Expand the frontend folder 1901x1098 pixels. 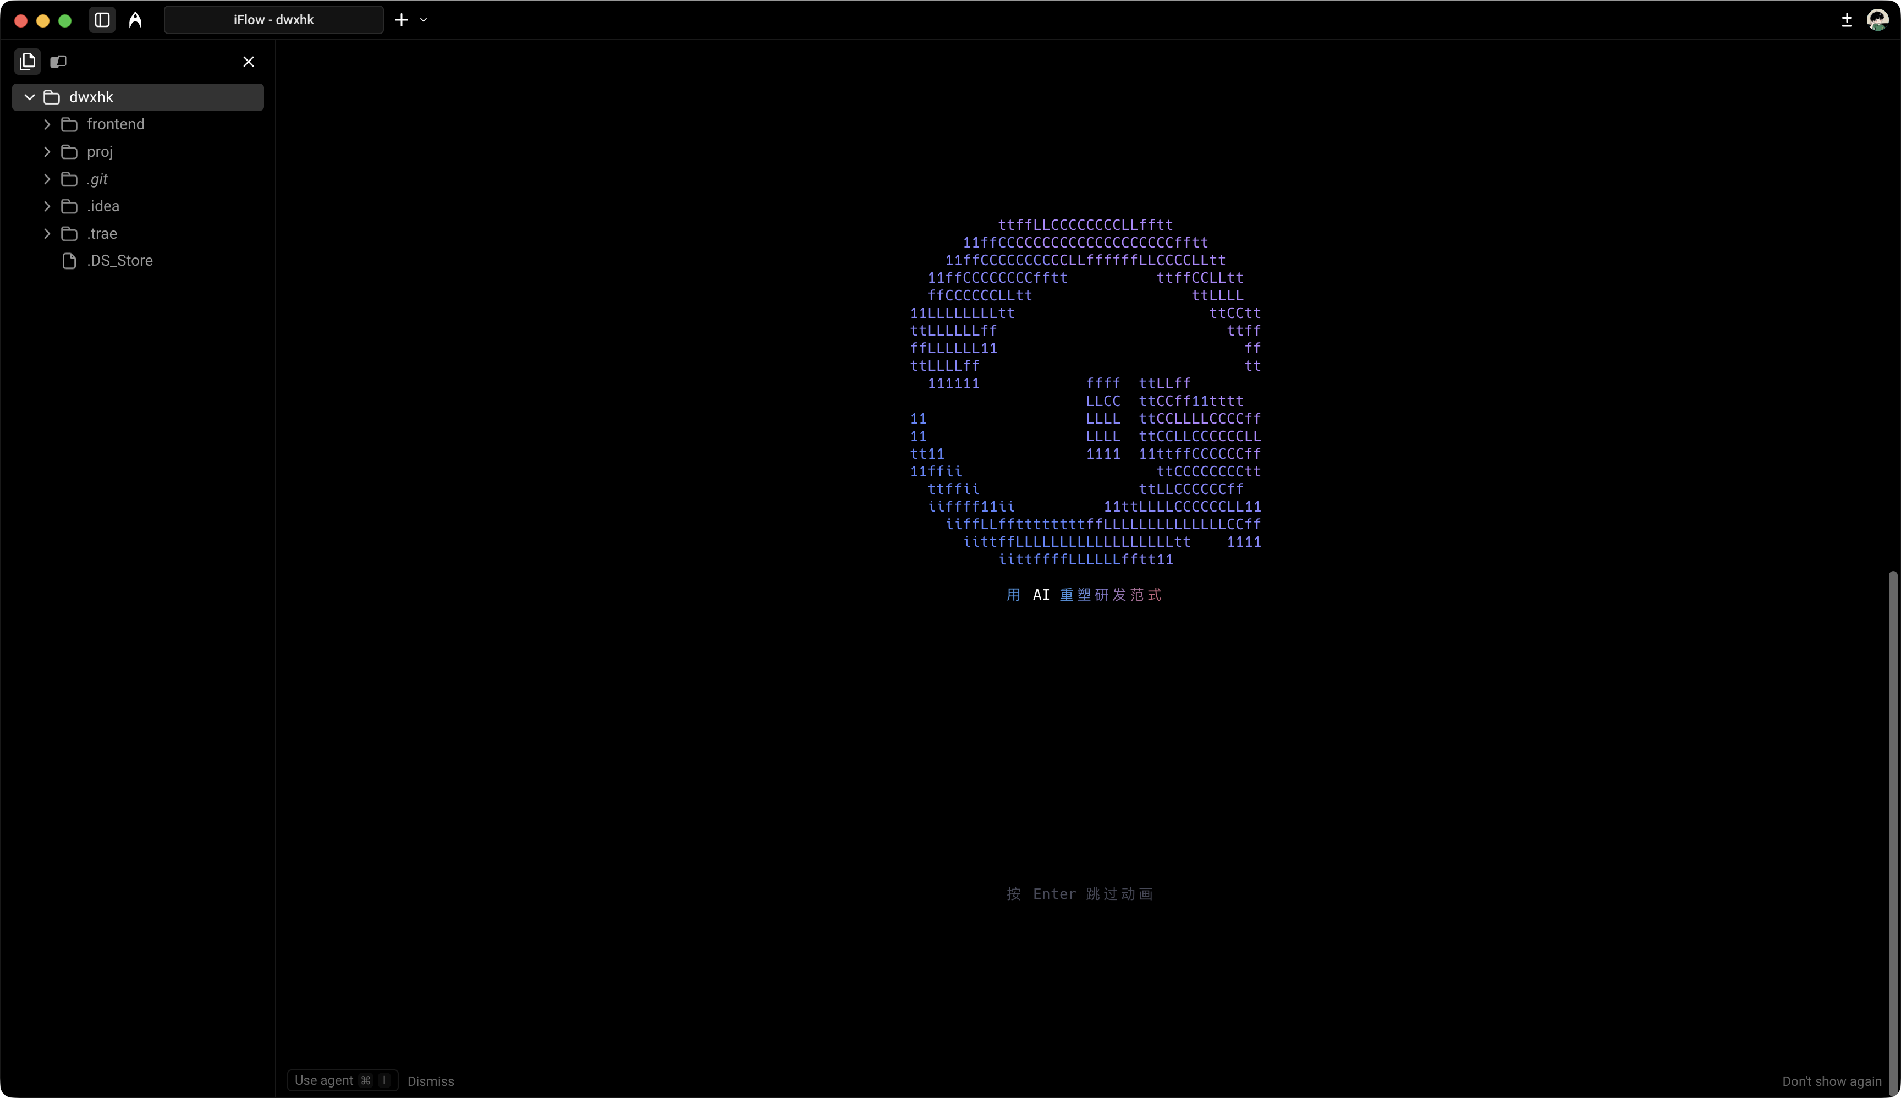47,124
